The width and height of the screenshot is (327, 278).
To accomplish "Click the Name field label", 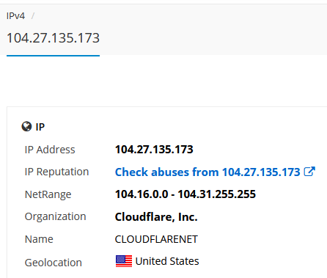I will click(x=39, y=239).
